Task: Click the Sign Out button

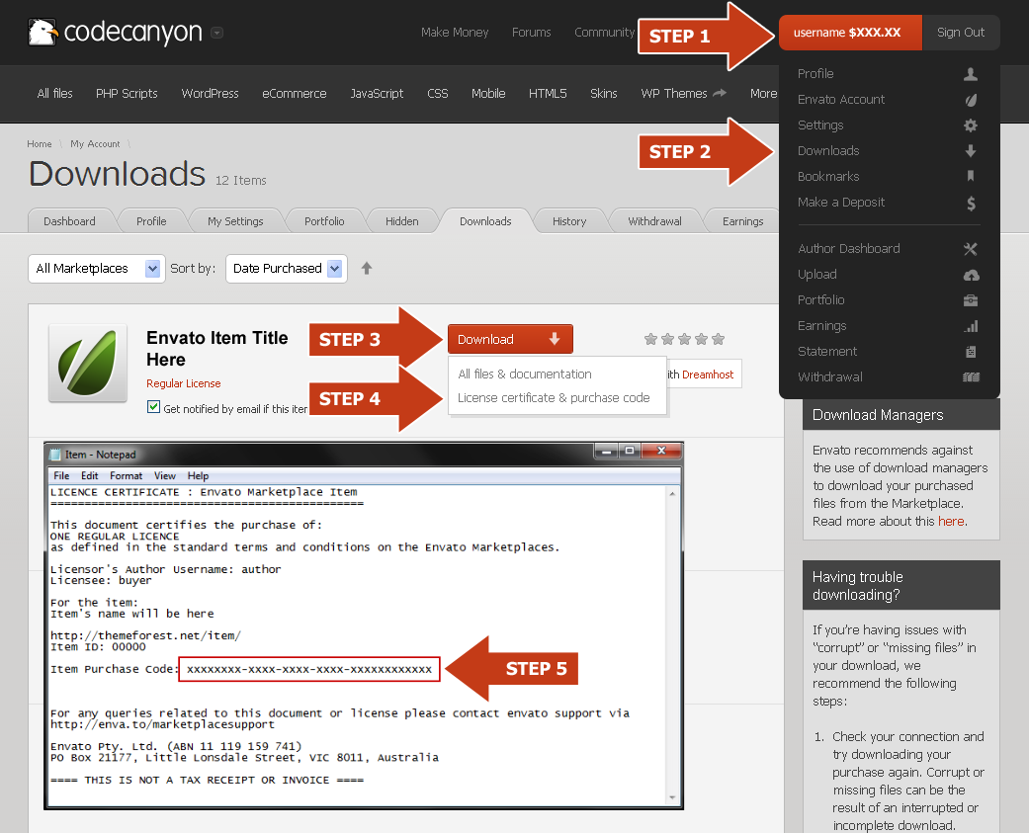Action: pyautogui.click(x=960, y=33)
